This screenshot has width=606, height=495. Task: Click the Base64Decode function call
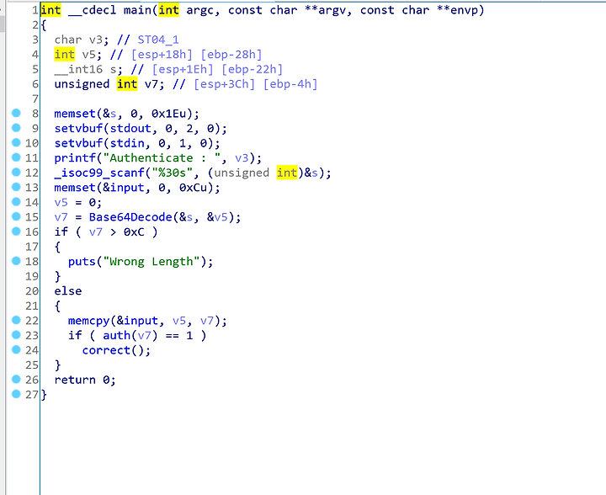[x=130, y=217]
